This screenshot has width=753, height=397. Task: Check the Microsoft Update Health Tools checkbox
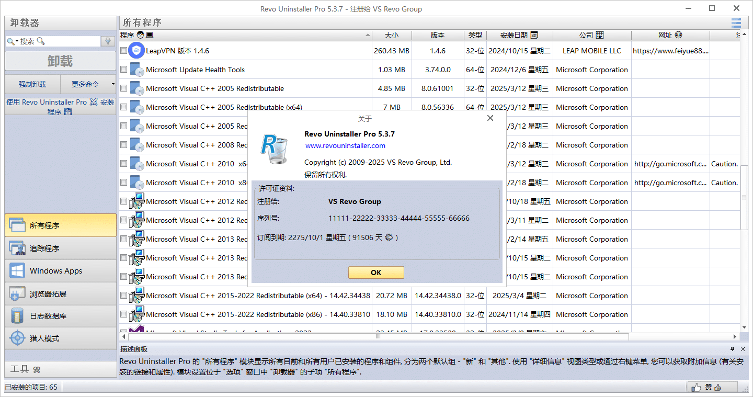(123, 70)
